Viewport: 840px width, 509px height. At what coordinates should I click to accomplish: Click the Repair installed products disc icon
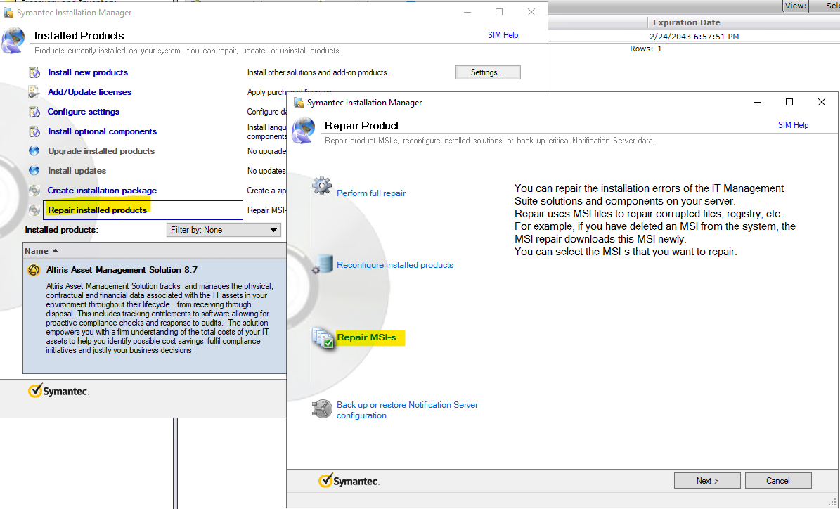coord(34,210)
